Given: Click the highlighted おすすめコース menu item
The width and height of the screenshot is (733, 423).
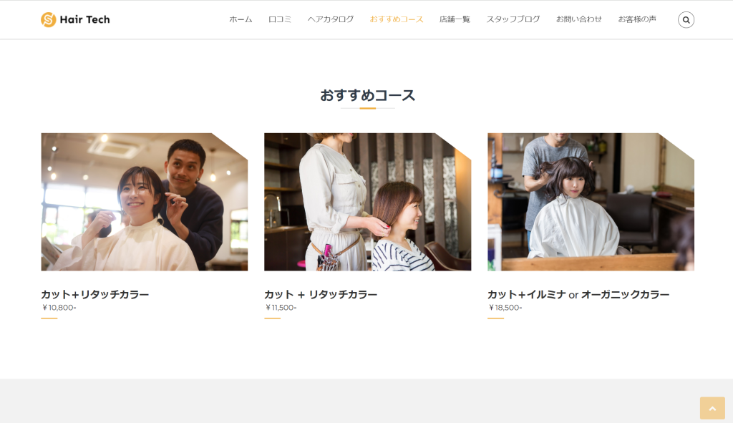Looking at the screenshot, I should click(397, 19).
